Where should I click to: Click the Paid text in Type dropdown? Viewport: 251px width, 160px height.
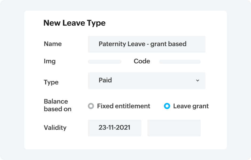pyautogui.click(x=105, y=80)
